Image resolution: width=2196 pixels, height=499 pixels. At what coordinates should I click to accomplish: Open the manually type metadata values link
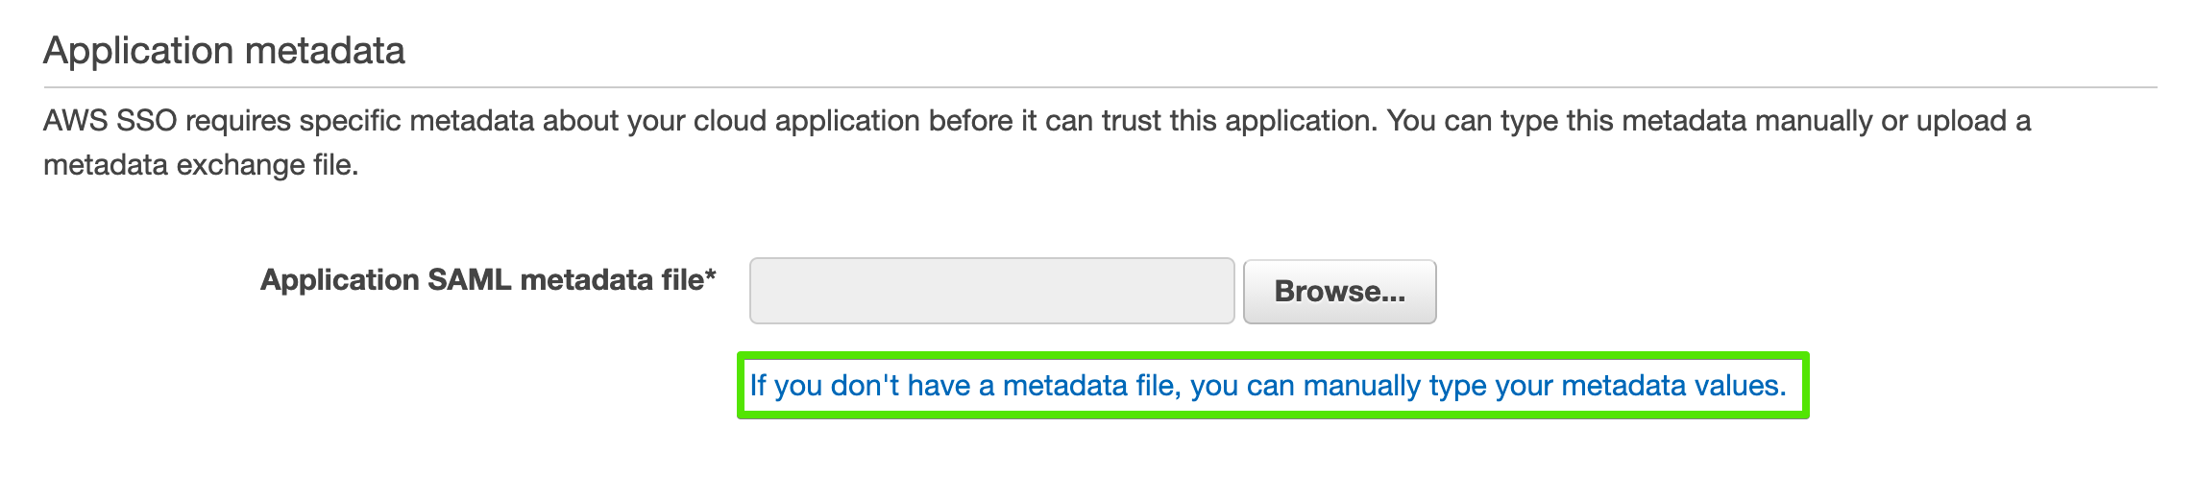coord(1267,386)
